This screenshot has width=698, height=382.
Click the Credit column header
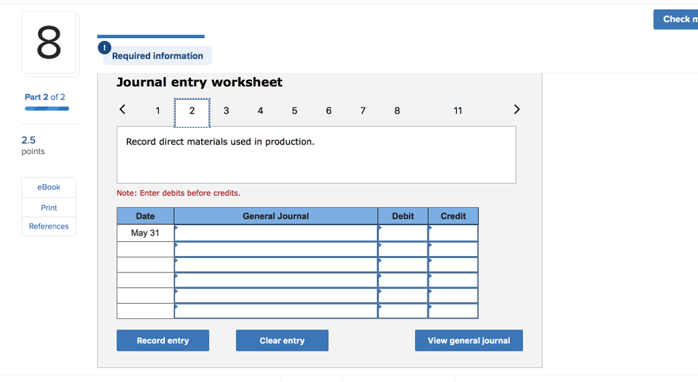point(453,216)
